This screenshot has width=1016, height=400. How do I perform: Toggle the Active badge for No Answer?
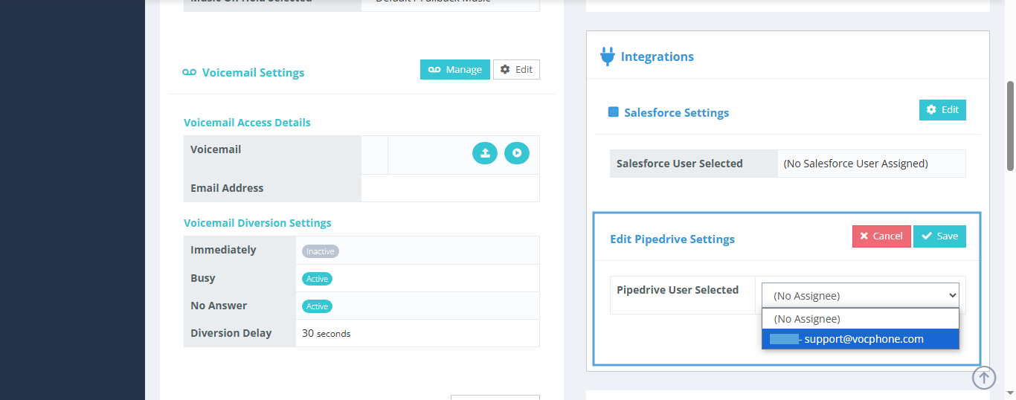[317, 306]
